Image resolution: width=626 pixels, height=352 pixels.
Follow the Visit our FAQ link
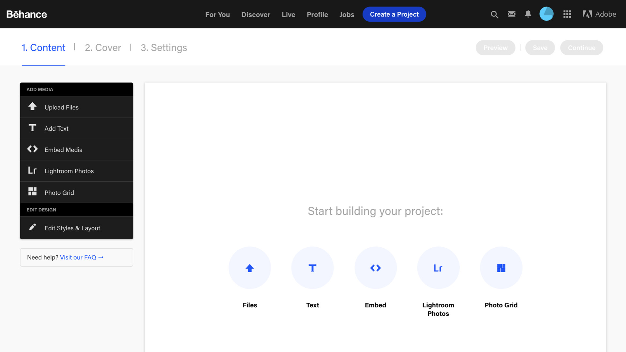[82, 257]
